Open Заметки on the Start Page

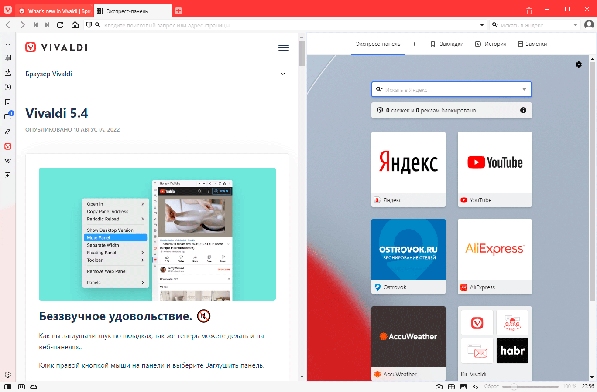click(532, 44)
